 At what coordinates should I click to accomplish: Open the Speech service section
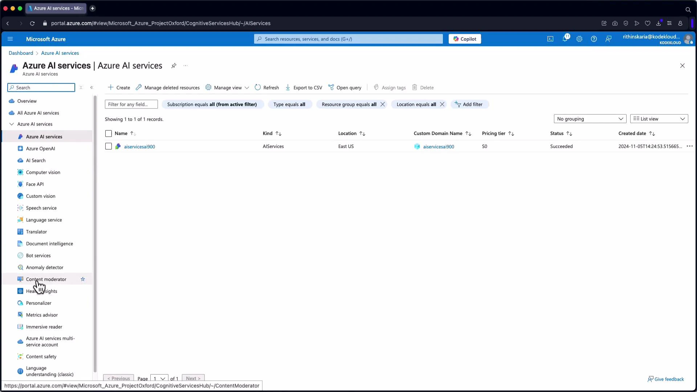(41, 208)
